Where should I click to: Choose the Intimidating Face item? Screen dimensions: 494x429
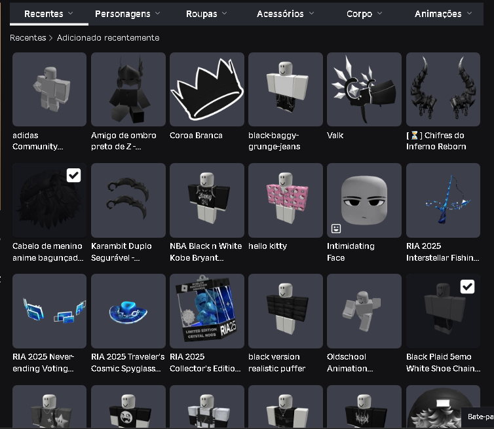(x=364, y=200)
